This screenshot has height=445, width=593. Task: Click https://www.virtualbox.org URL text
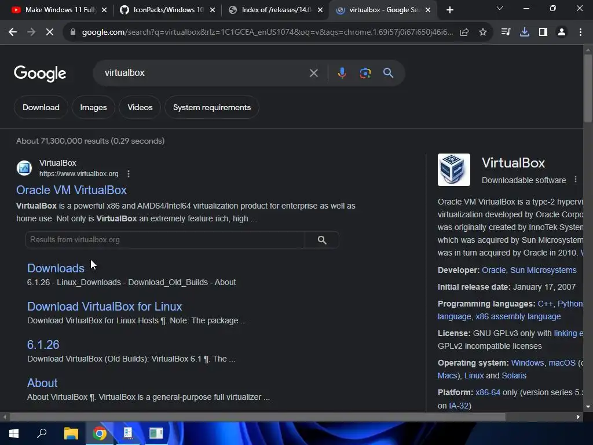(79, 174)
